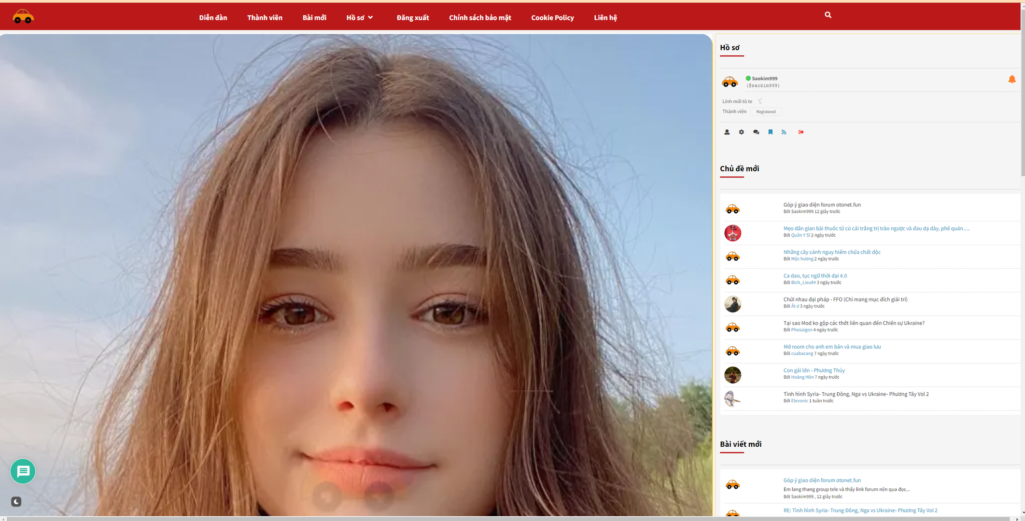Viewport: 1025px width, 521px height.
Task: Open the profile person icon
Action: 727,132
